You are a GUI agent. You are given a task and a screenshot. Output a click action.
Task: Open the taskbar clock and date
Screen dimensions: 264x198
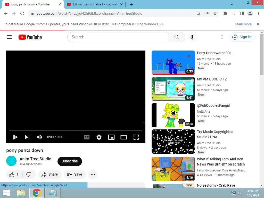[x=253, y=193]
